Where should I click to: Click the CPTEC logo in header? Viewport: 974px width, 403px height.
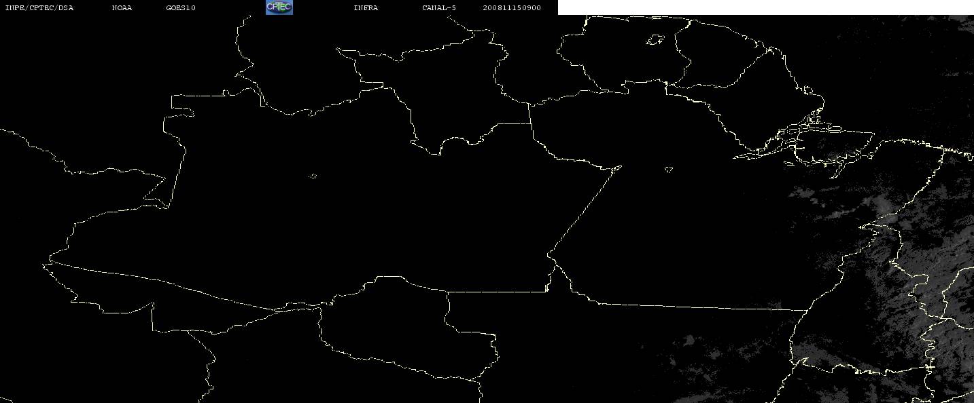pos(279,7)
